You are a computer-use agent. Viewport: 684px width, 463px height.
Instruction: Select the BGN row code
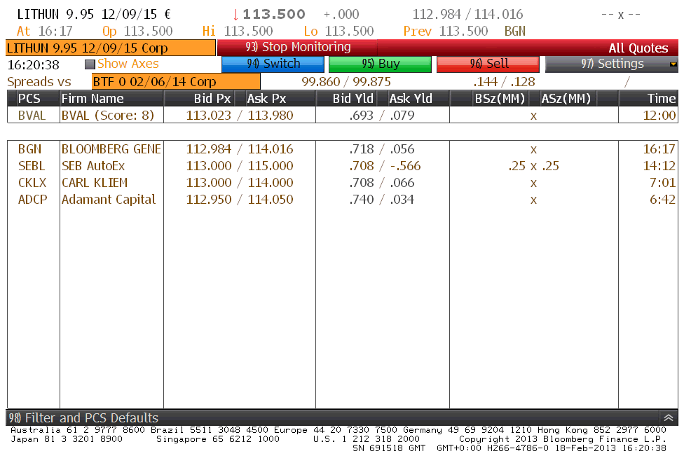(29, 149)
